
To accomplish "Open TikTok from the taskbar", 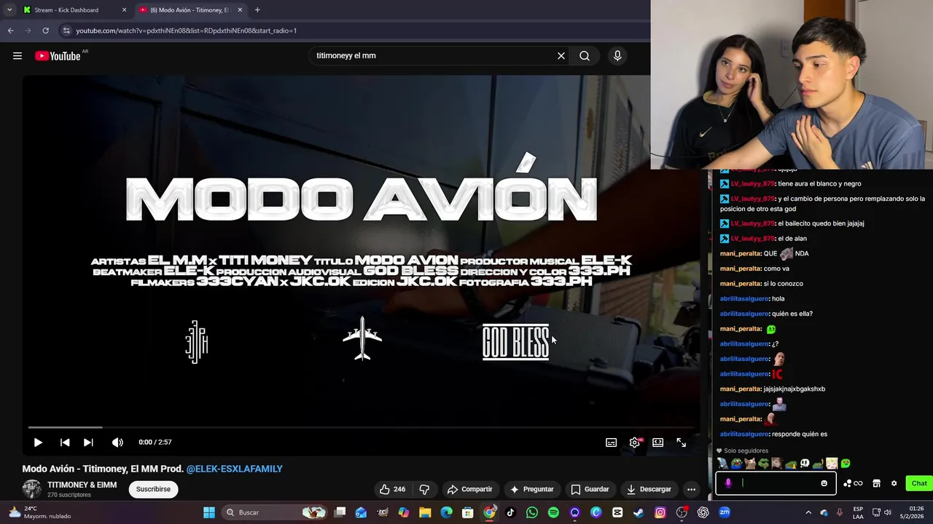I will tap(510, 512).
